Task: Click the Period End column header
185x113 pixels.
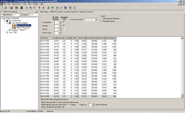Action: (46, 38)
